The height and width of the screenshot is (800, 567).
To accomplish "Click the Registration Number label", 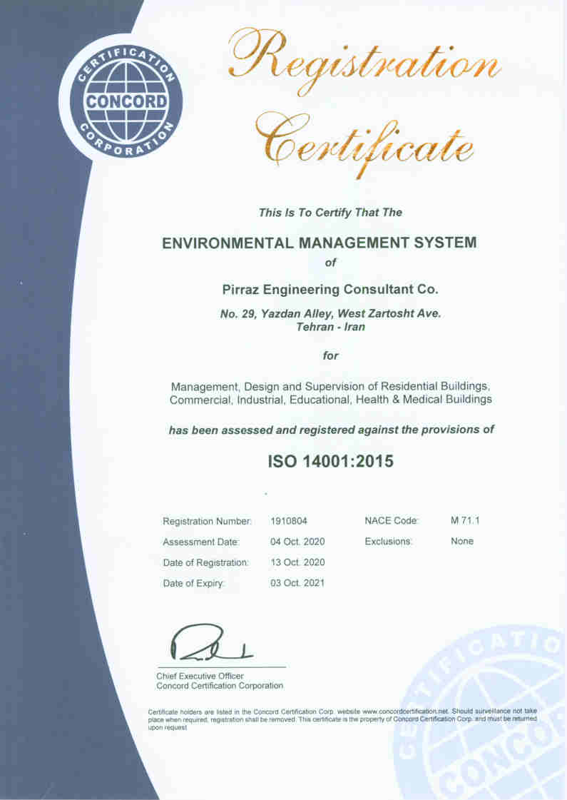I will [208, 521].
